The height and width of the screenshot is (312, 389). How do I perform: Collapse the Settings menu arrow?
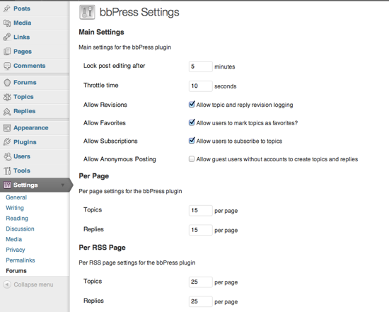coord(63,185)
